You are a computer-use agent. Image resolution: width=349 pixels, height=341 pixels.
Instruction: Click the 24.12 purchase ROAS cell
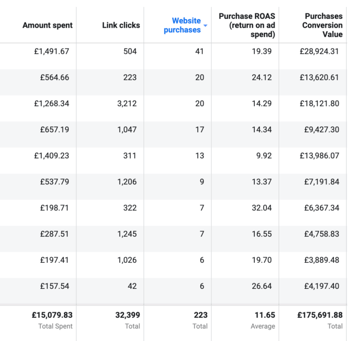(x=263, y=77)
